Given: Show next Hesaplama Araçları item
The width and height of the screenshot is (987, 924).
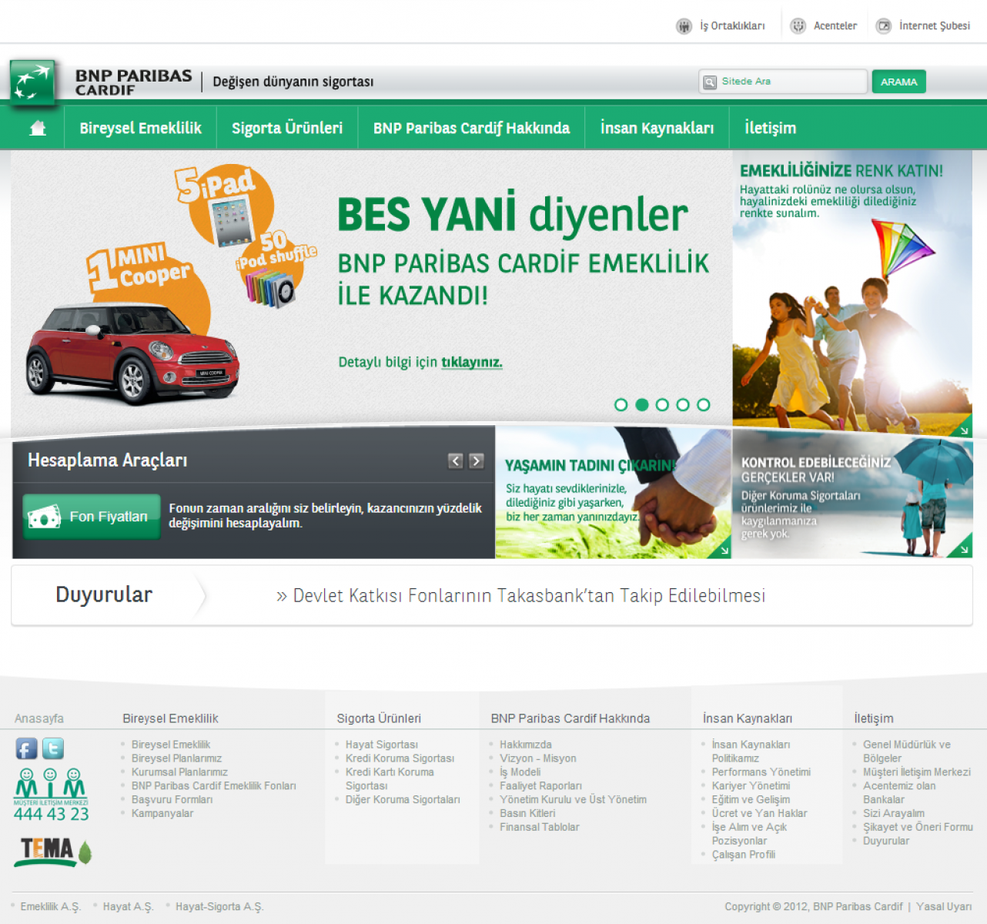Looking at the screenshot, I should [x=477, y=460].
